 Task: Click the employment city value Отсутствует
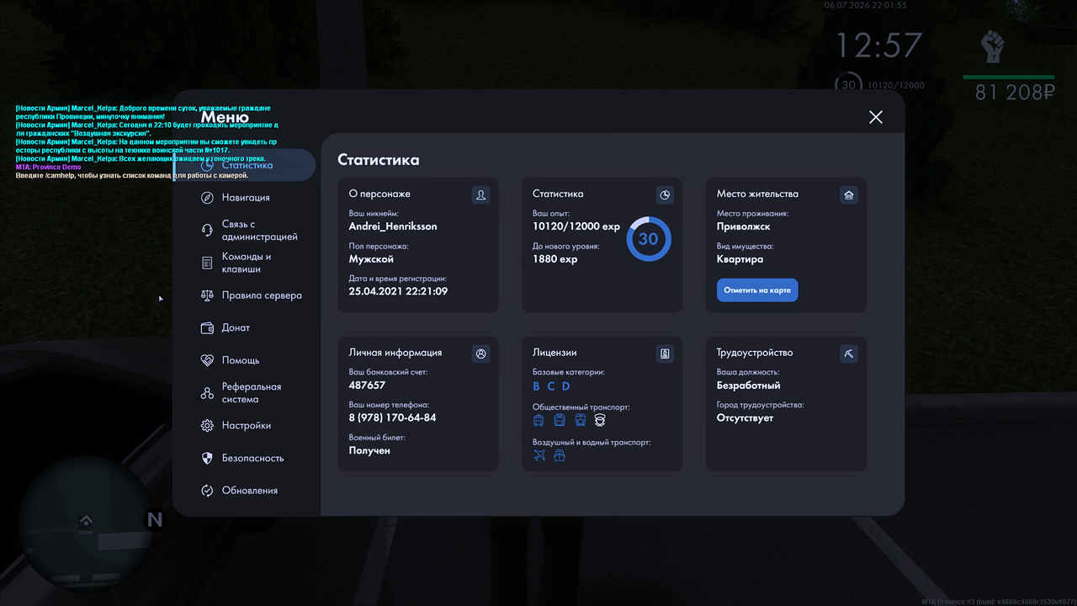(745, 417)
